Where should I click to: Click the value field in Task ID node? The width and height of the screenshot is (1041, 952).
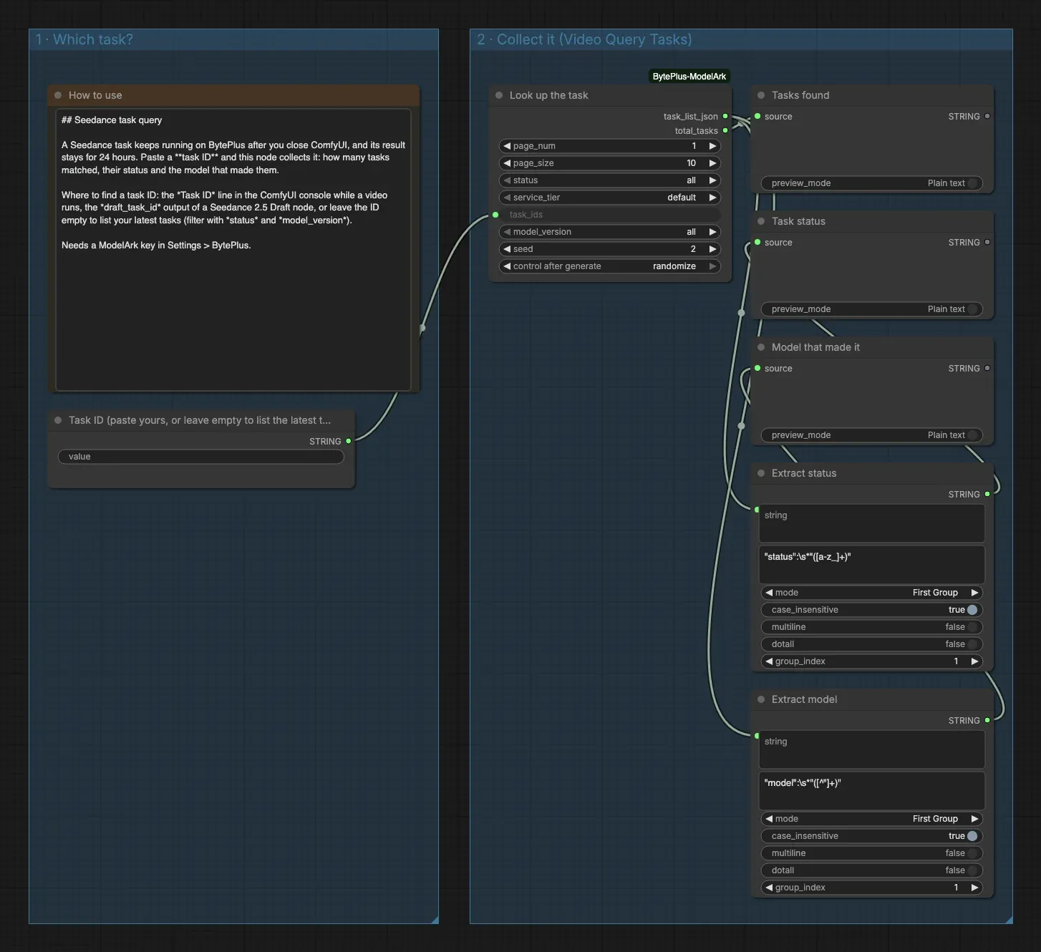(x=200, y=457)
